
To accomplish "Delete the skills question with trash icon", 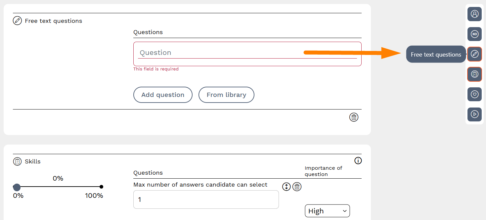I will (297, 187).
